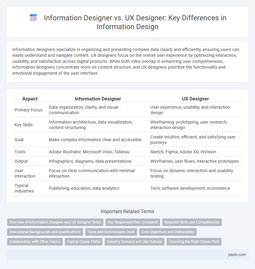Screen dimensions: 255x269
Task: Click the introductory summary paragraph
Action: pyautogui.click(x=126, y=61)
